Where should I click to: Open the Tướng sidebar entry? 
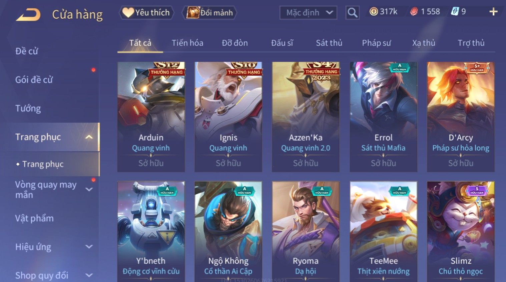pos(28,108)
